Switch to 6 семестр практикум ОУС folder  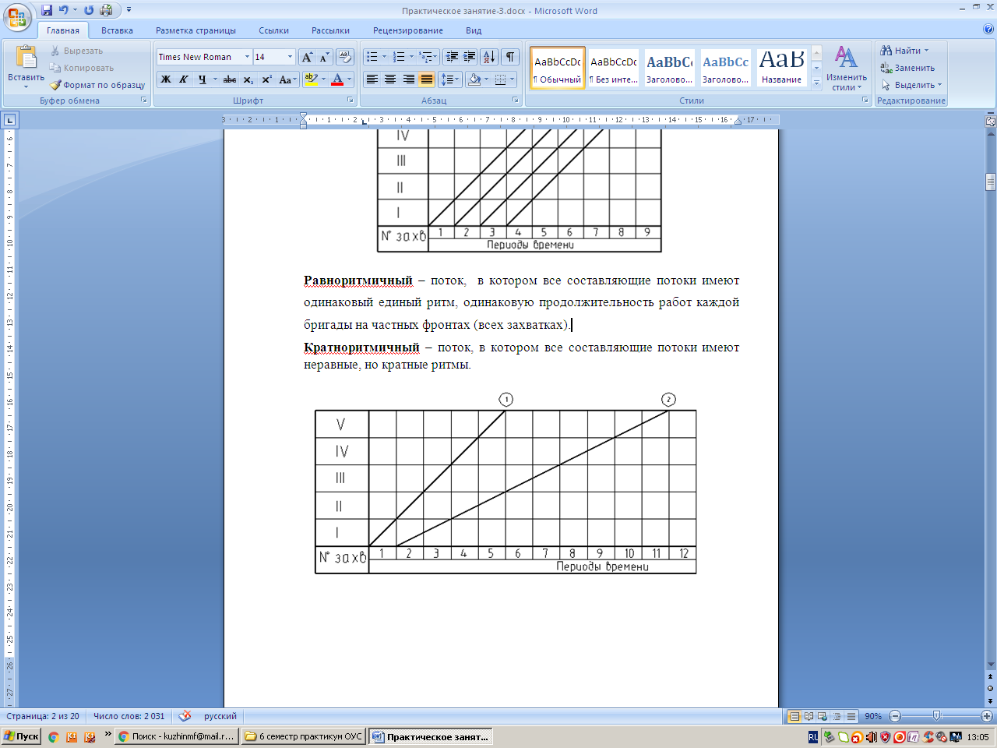(304, 736)
